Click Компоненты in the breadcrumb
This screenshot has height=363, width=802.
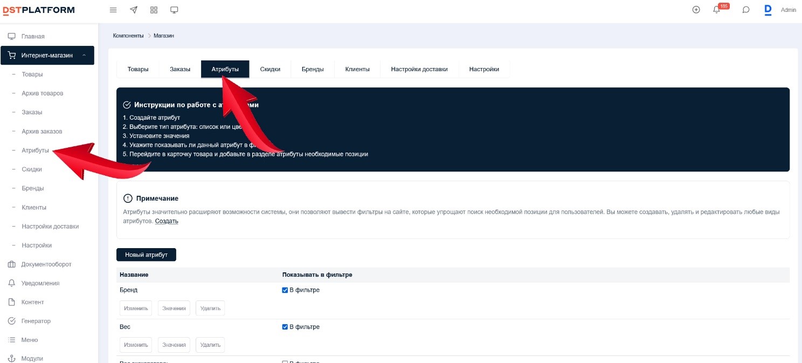pos(128,36)
